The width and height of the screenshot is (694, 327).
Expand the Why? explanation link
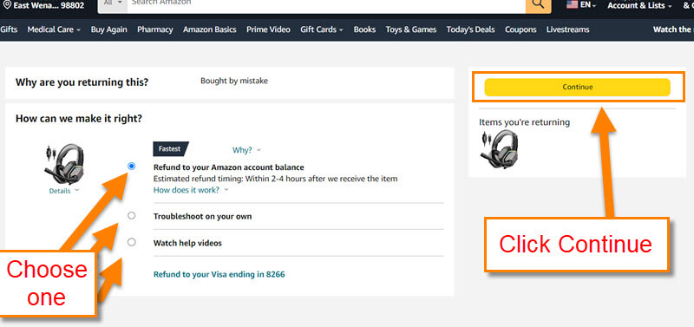pos(246,150)
